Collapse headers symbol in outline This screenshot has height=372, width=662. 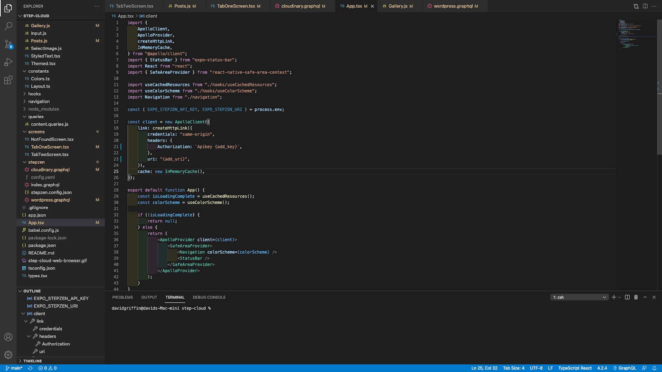[29, 336]
